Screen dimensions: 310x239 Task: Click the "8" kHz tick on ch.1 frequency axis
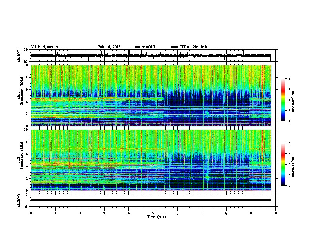point(27,77)
